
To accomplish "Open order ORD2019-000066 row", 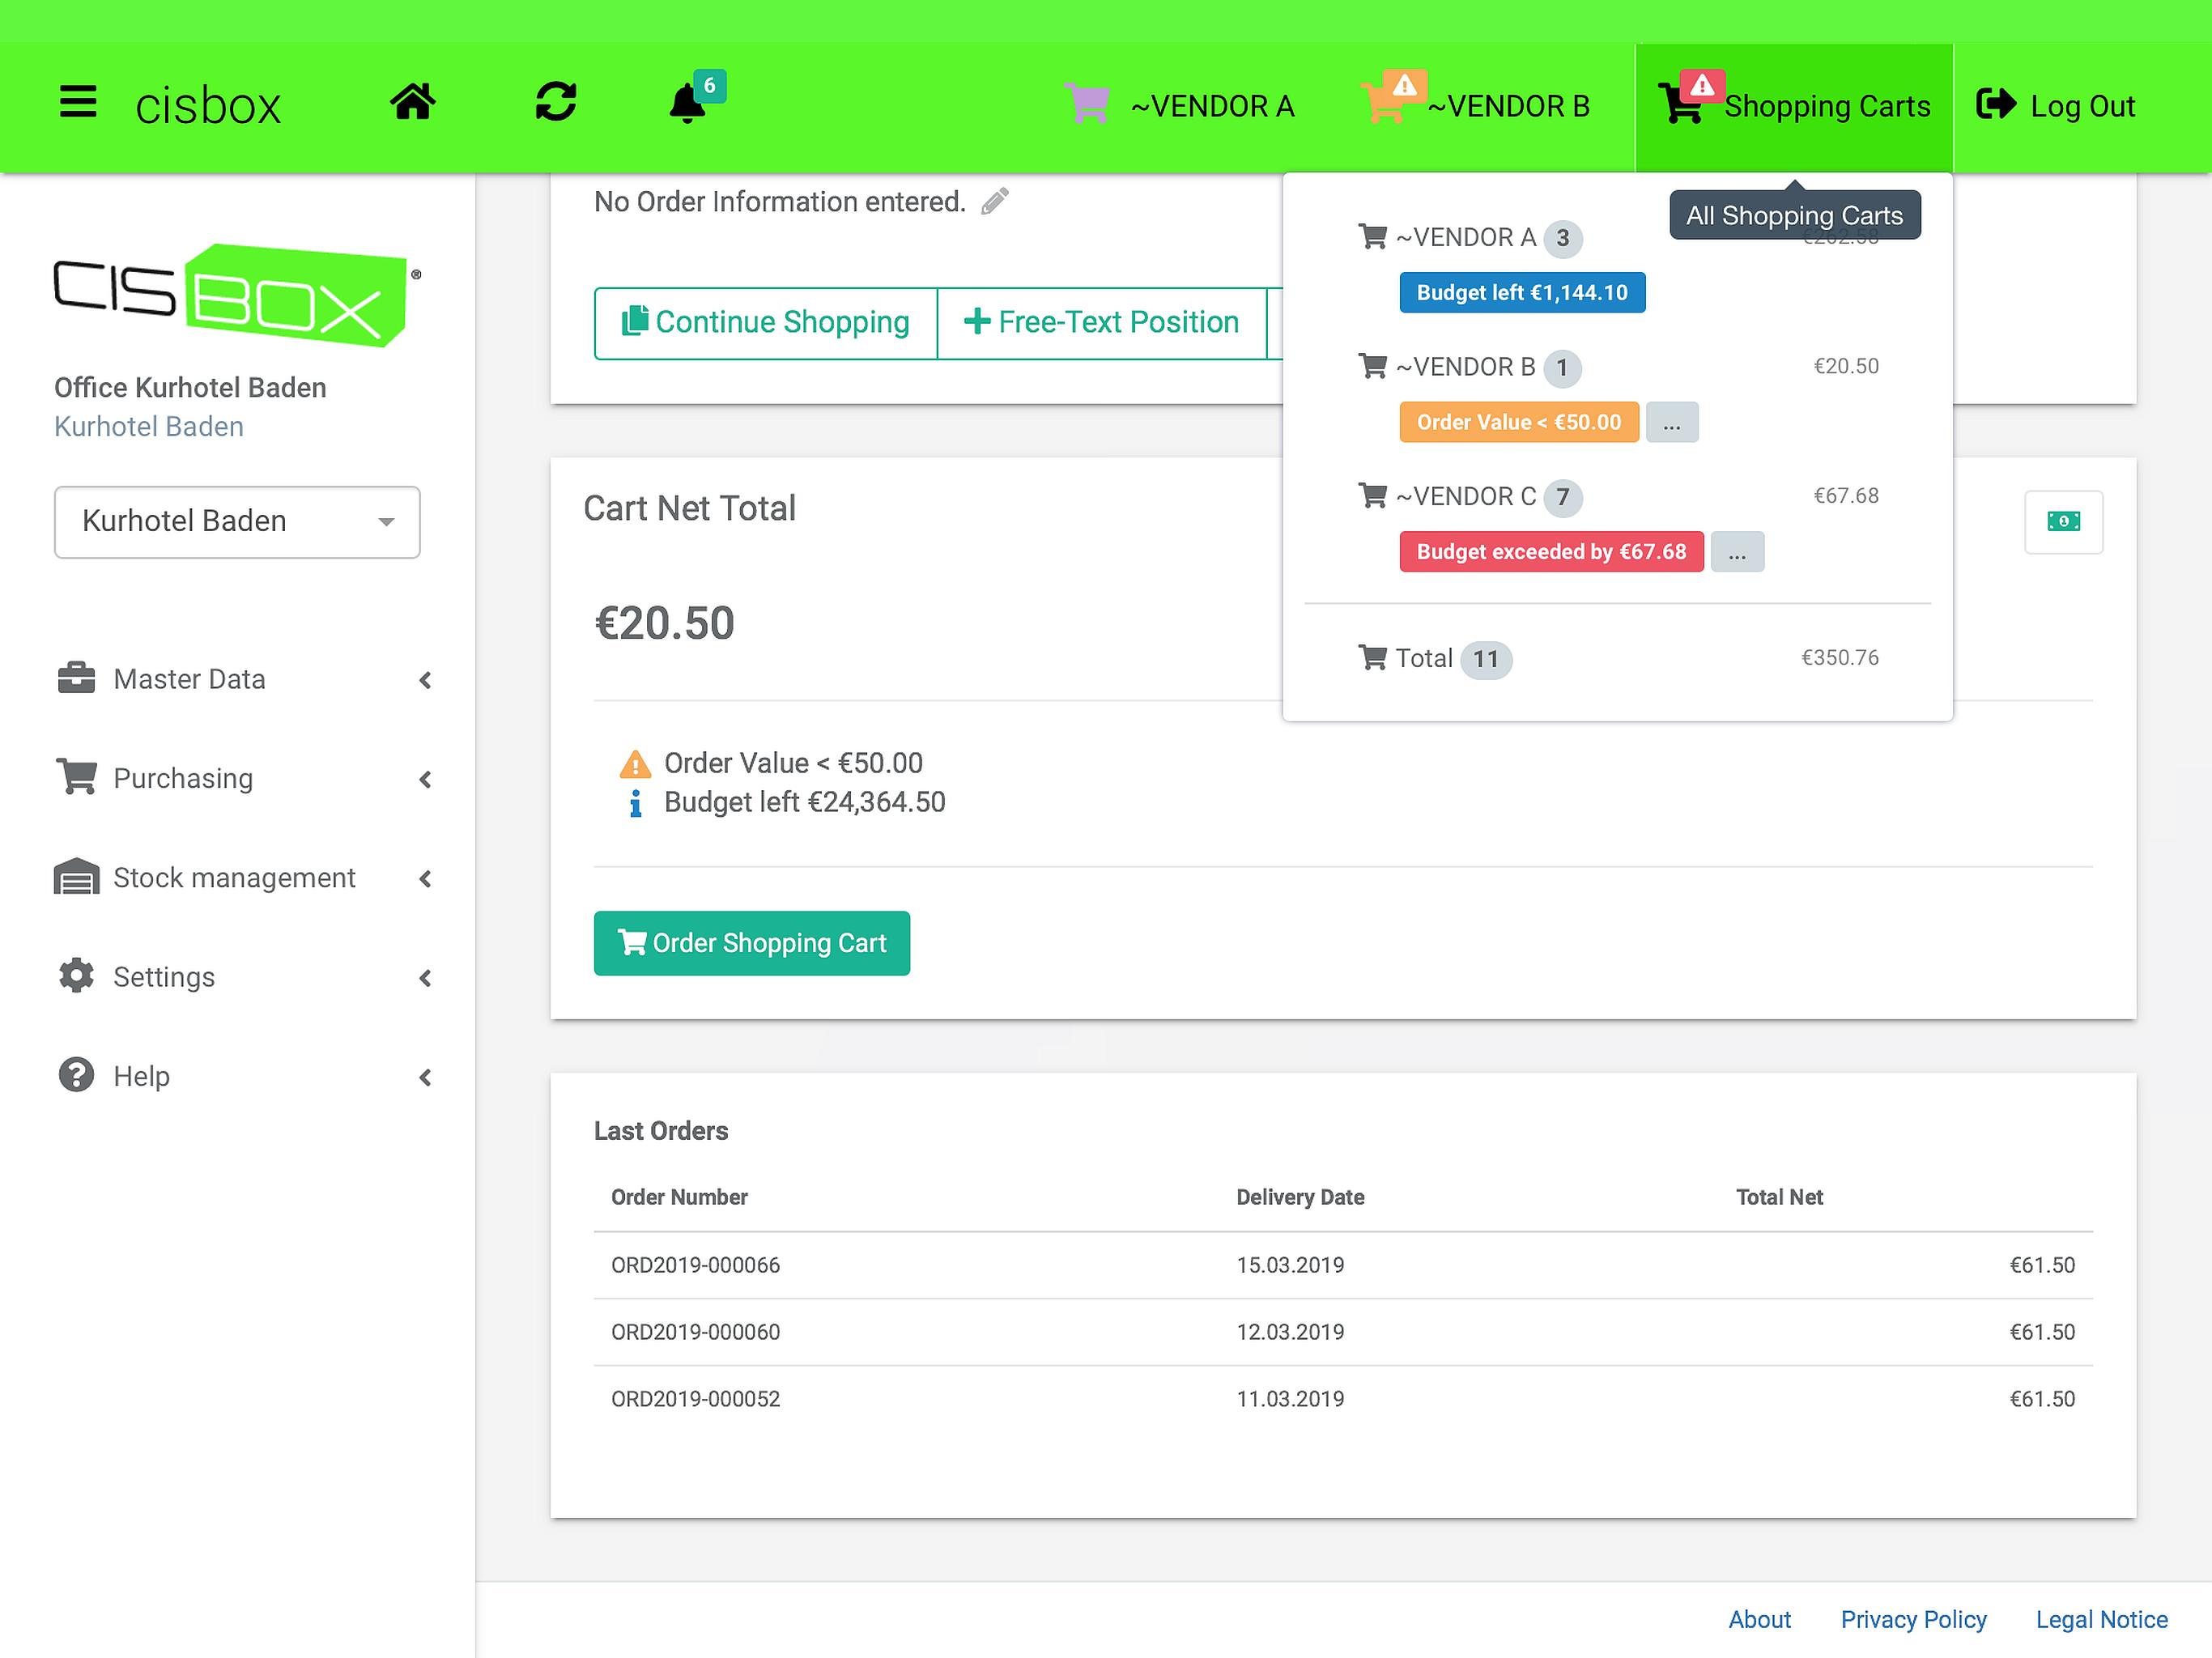I will point(1342,1265).
